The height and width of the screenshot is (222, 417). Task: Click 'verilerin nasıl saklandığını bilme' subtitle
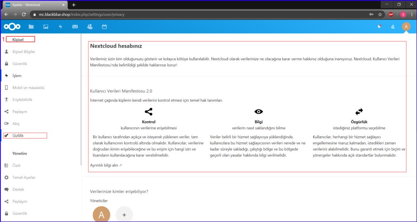[259, 128]
